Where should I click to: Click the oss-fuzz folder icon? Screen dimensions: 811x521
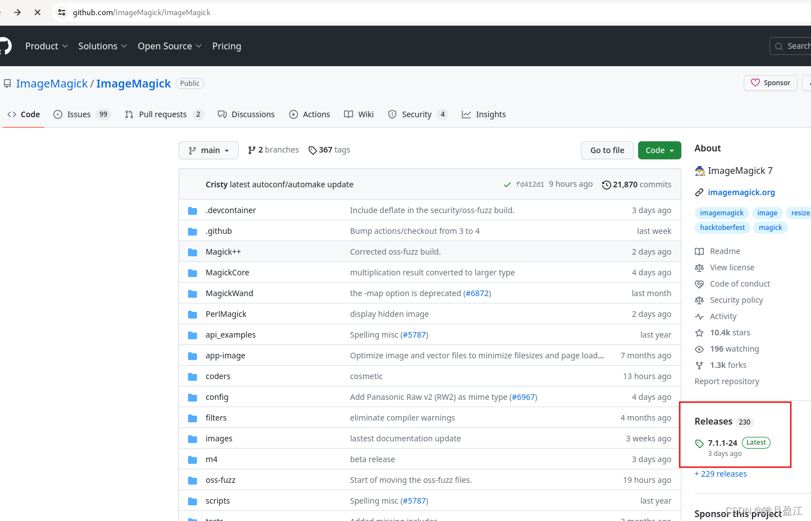click(x=193, y=480)
